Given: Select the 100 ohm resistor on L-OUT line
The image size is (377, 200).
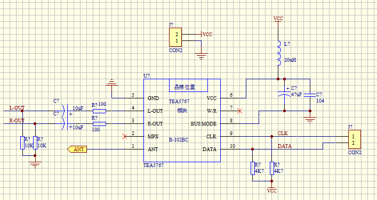Looking at the screenshot, I should 99,111.
